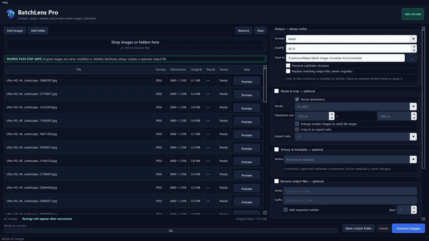This screenshot has width=429, height=241.
Task: Preview the image 14125479.jpg
Action: (x=247, y=108)
